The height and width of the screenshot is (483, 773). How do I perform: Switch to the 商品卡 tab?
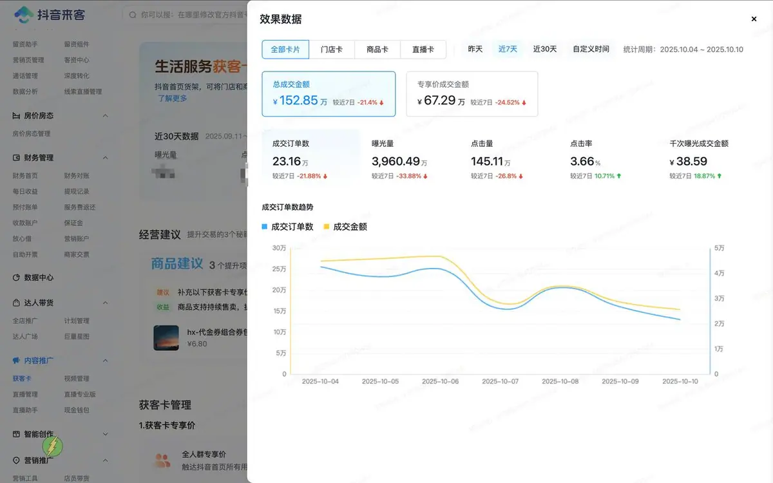pos(377,50)
